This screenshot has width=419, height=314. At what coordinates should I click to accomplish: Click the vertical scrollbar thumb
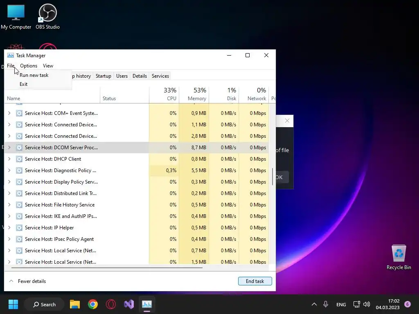(272, 177)
